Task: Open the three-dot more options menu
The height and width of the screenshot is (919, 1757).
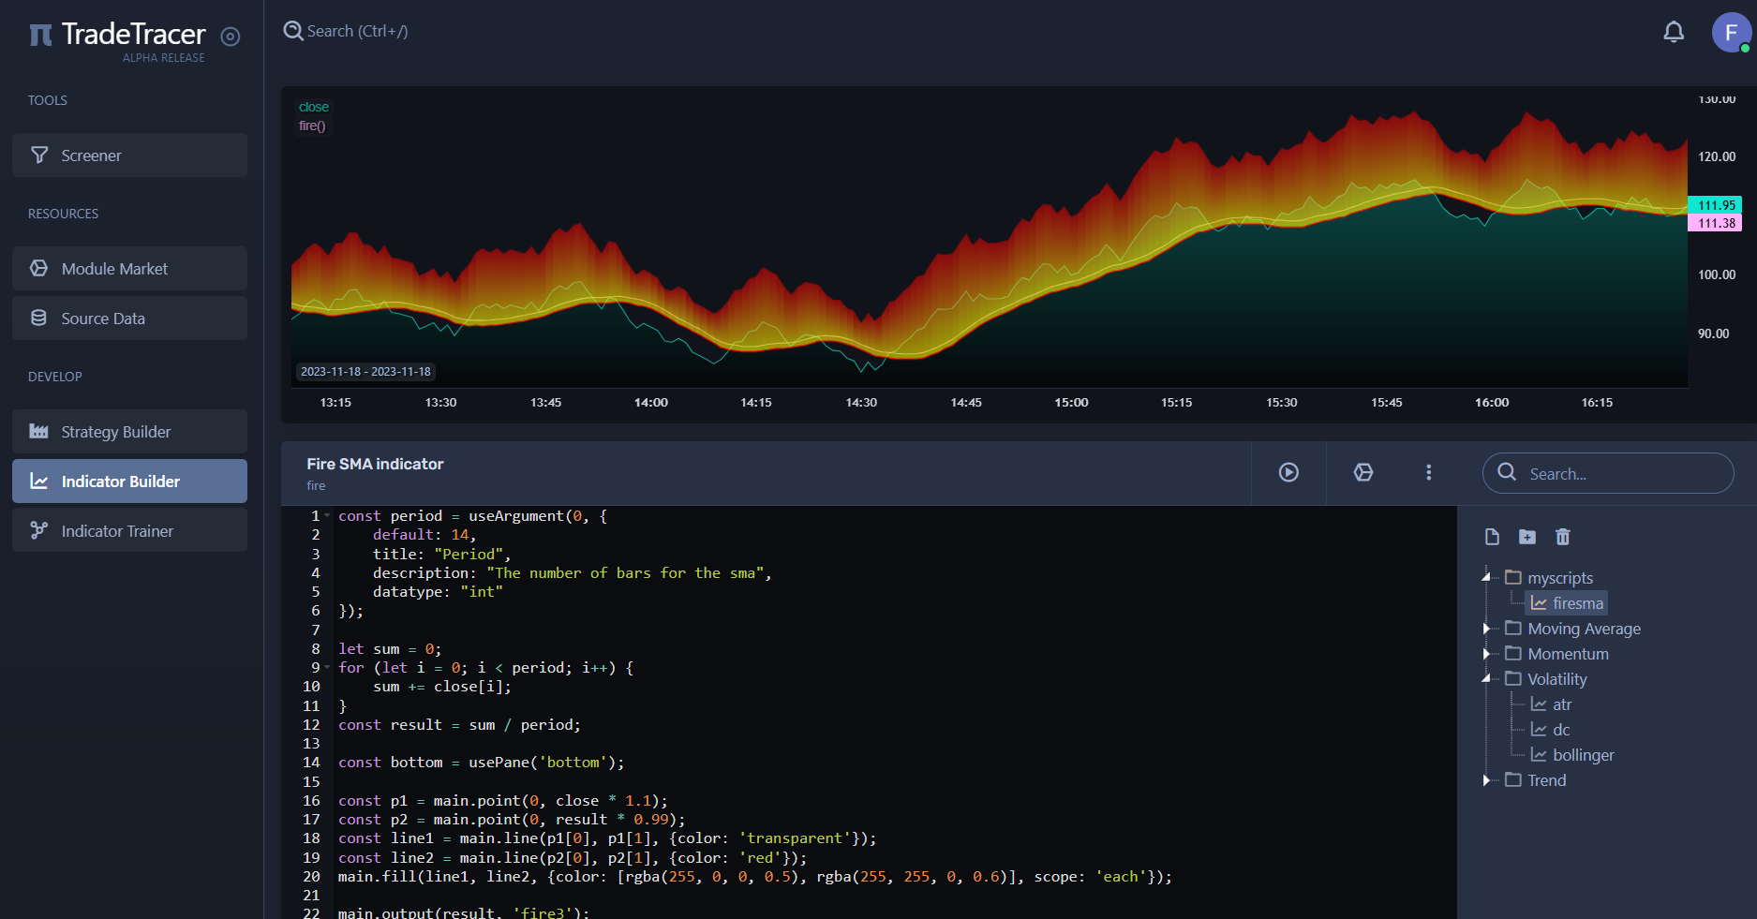Action: 1428,472
